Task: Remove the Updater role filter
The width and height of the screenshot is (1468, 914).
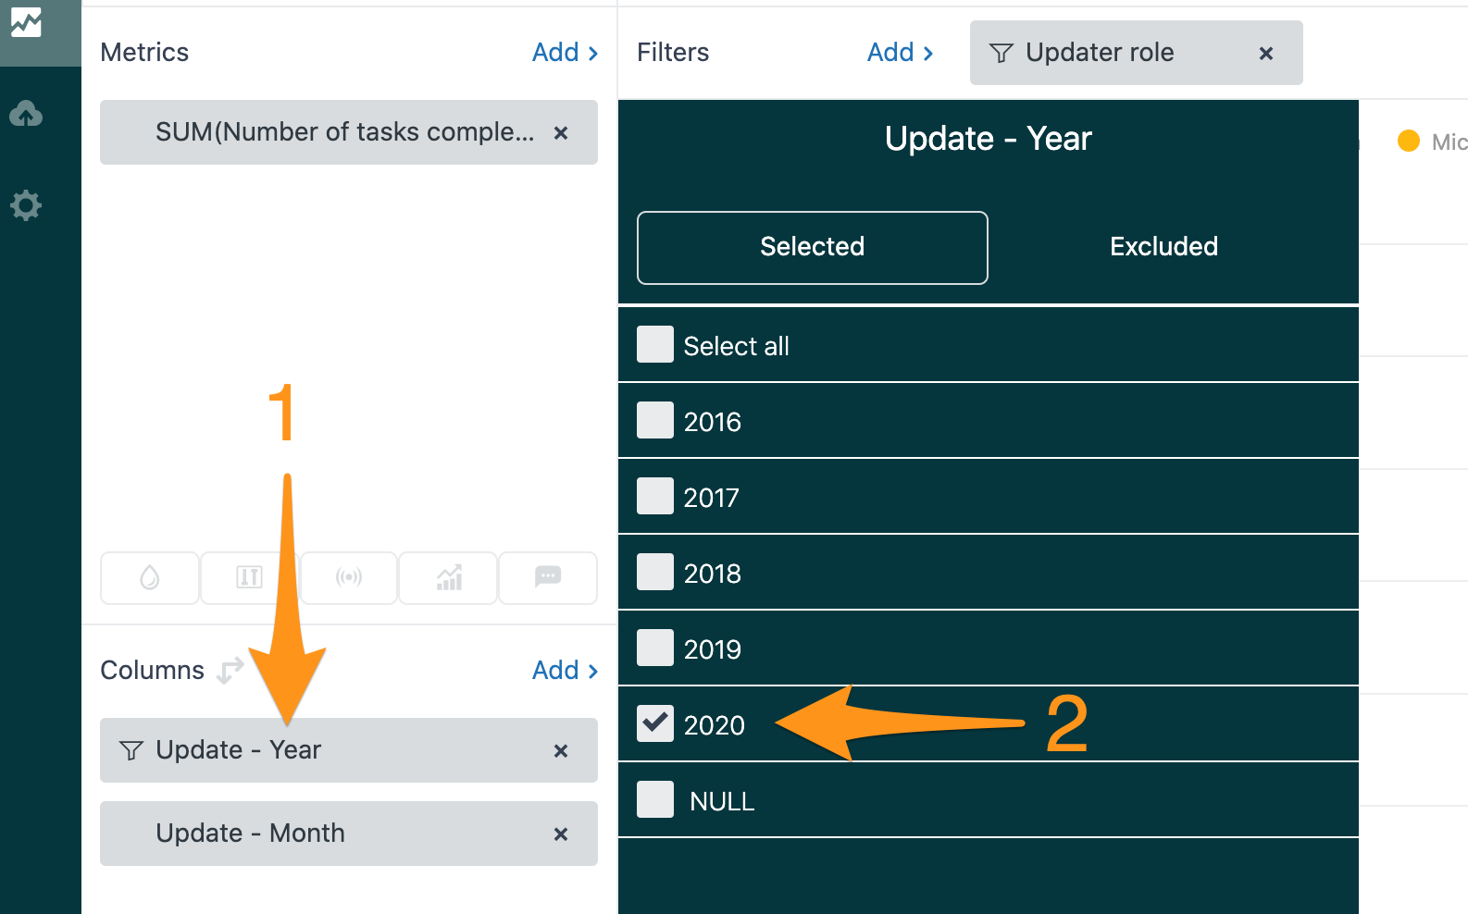Action: click(x=1266, y=54)
